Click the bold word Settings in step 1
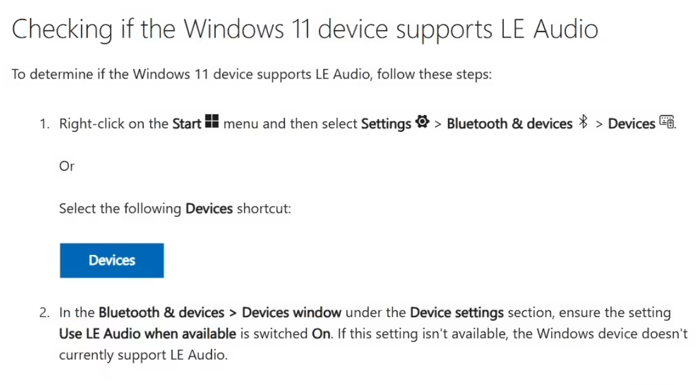The image size is (696, 385). tap(386, 124)
